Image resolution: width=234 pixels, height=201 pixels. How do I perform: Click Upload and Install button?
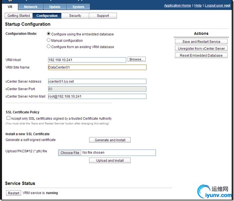pos(110,160)
